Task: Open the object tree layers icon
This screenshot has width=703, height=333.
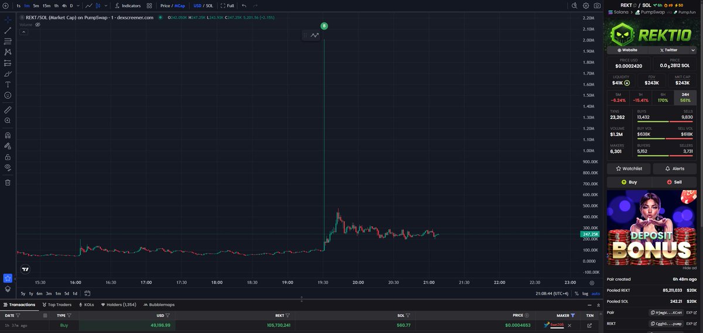Action: 8,288
